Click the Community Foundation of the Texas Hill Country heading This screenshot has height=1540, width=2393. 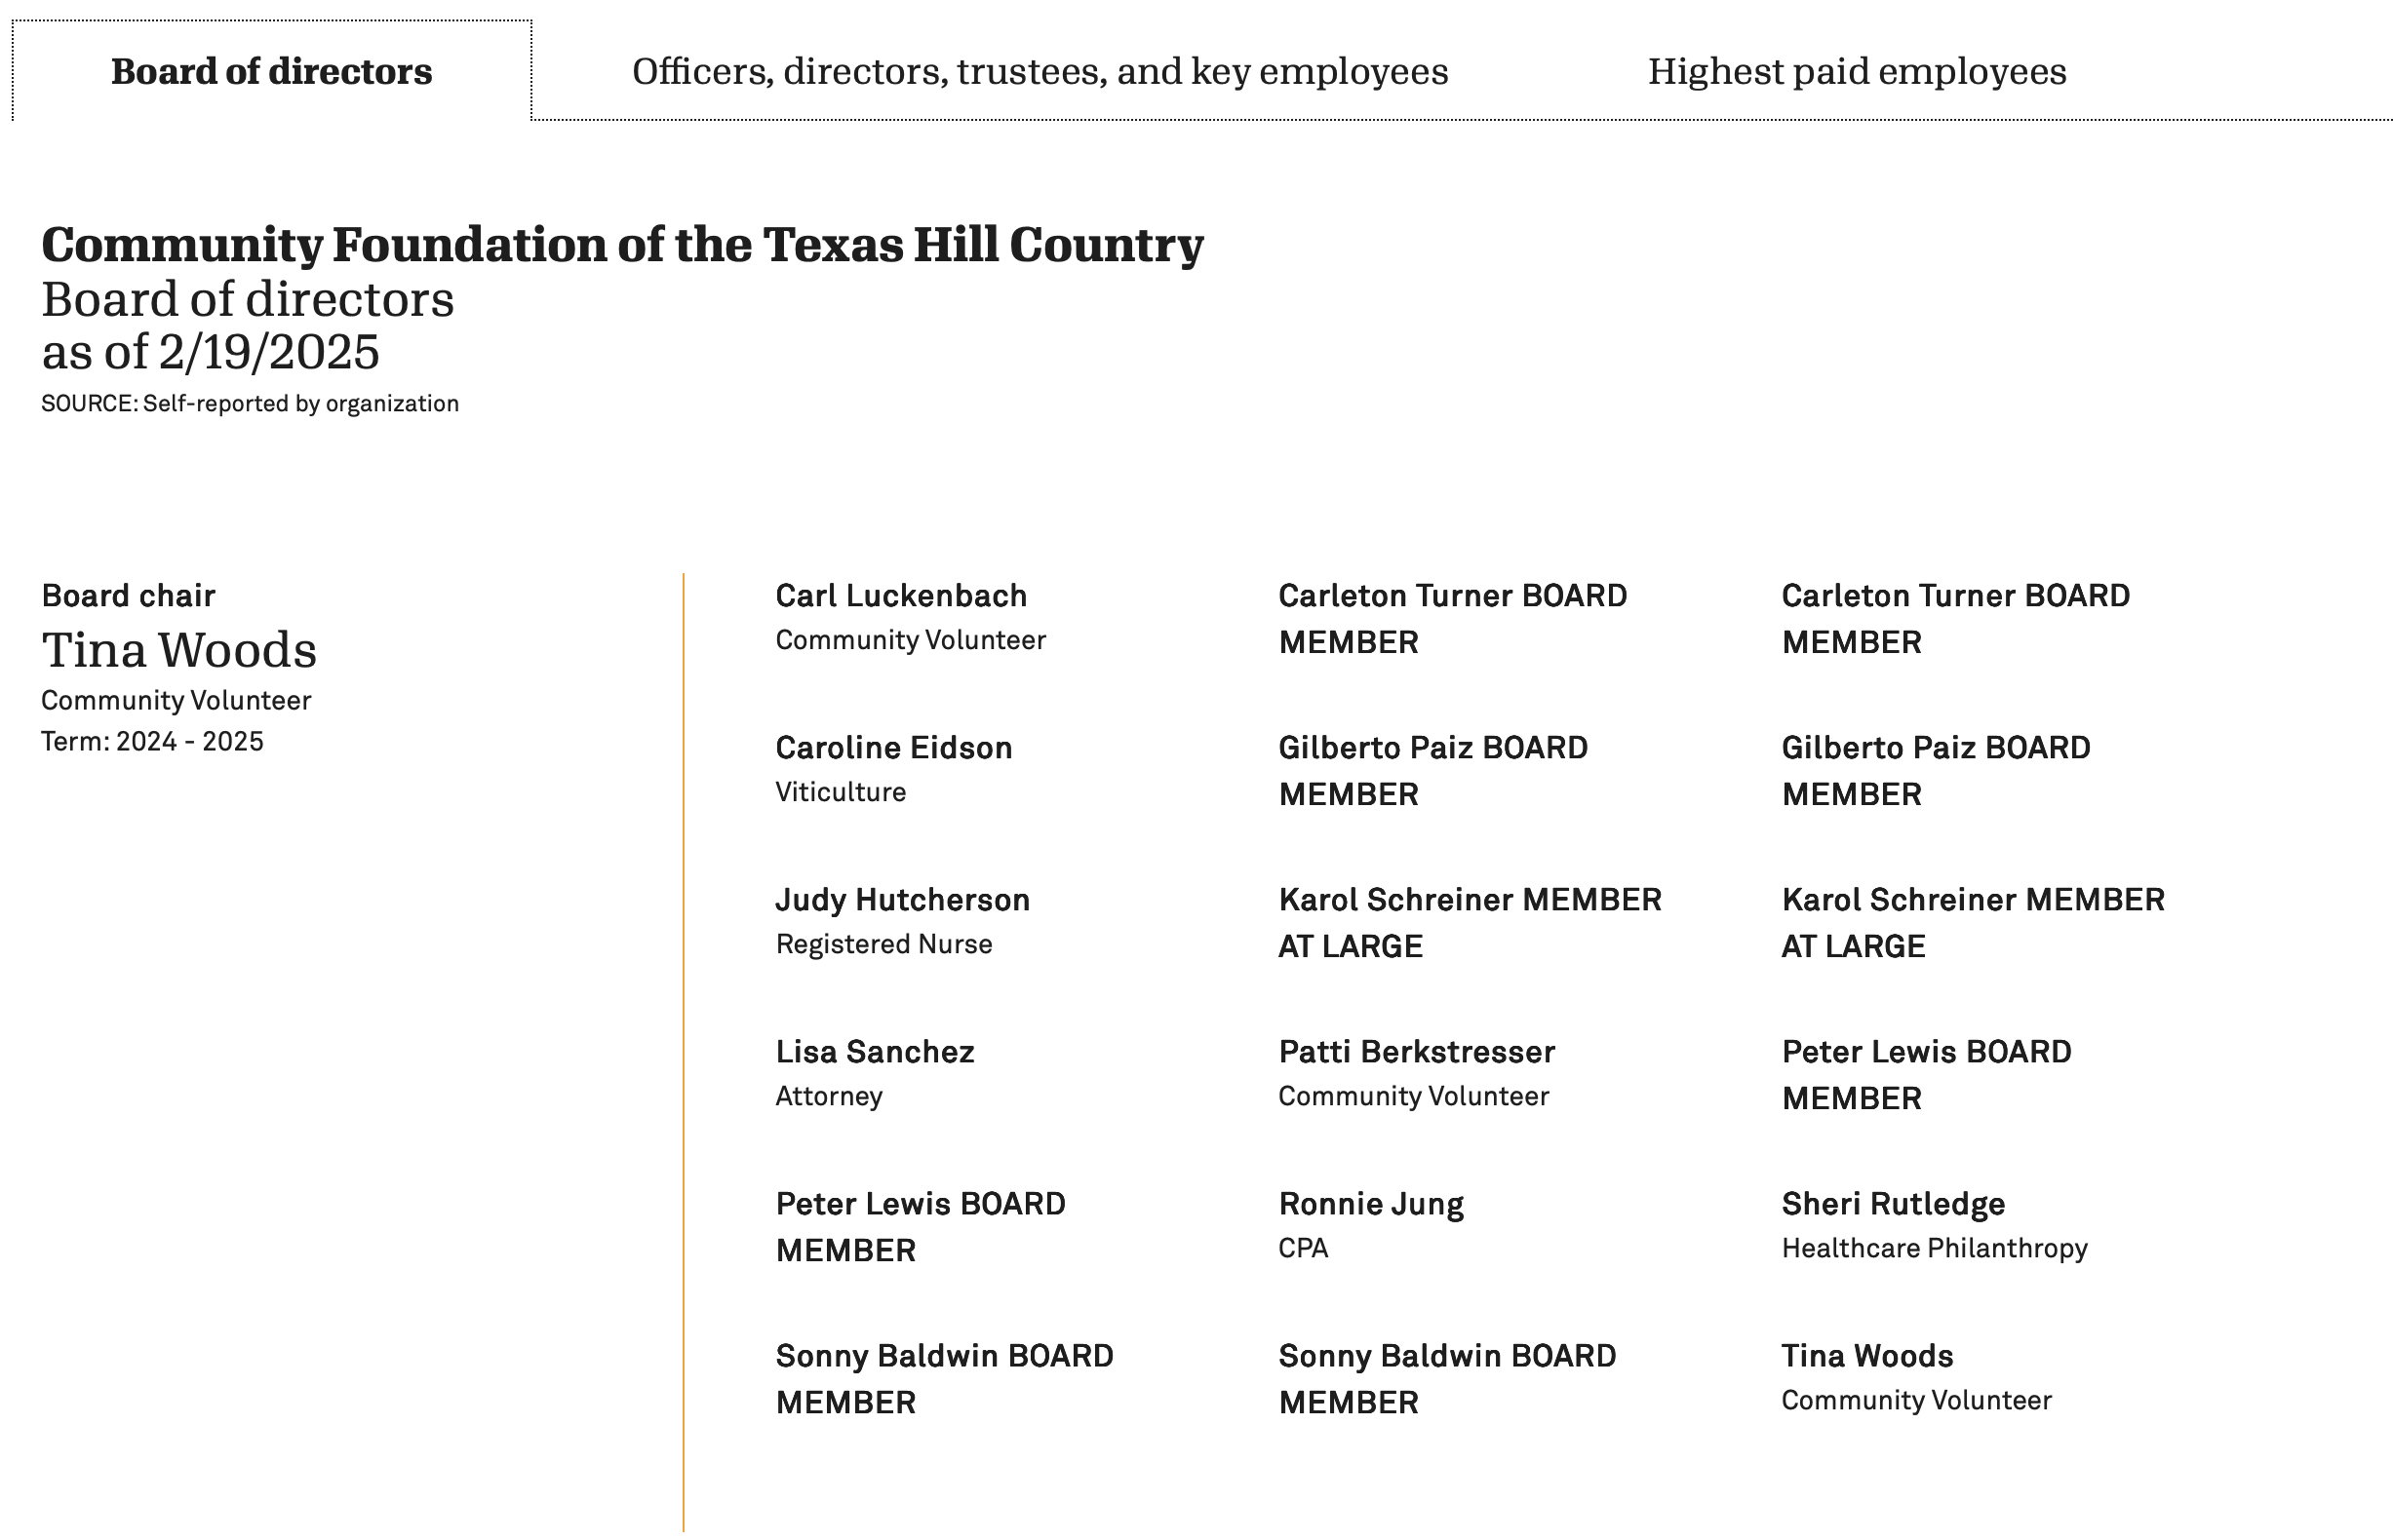[622, 245]
